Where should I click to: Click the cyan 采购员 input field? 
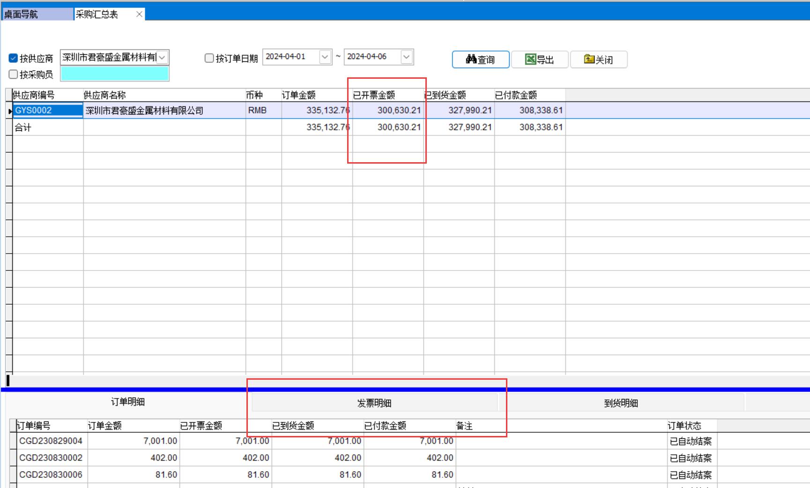115,74
